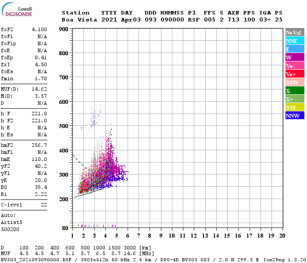Screen dimensions: 307x263
Task: Click the foF2 value 4.100
Action: coord(39,29)
